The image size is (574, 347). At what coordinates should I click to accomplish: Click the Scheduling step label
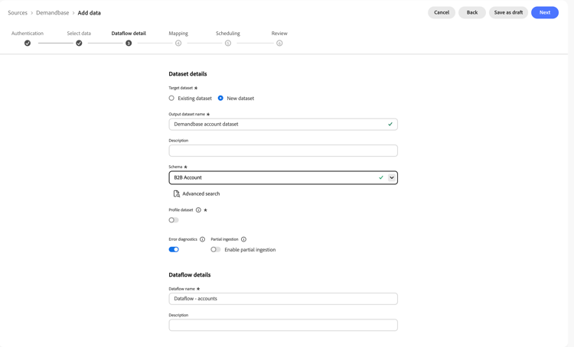[228, 34]
